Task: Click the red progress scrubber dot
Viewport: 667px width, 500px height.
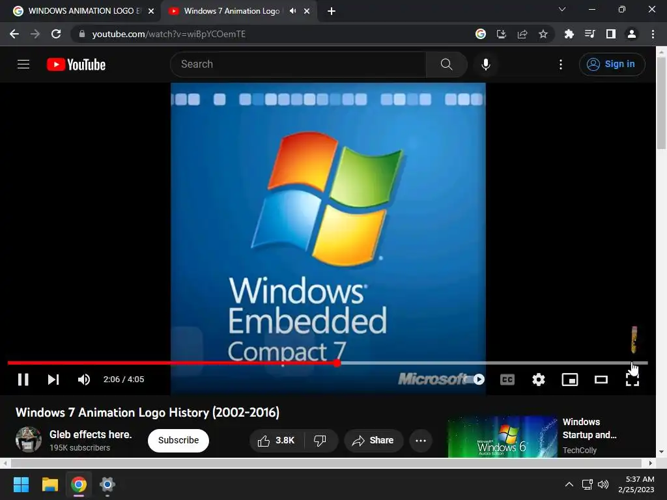Action: (x=337, y=363)
